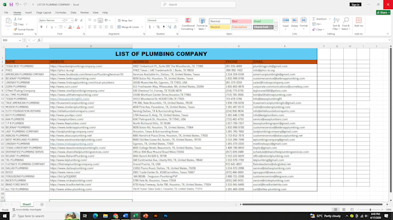Open the Page Layout ribbon tab
Viewport: 393px width, 220px height.
pos(43,13)
